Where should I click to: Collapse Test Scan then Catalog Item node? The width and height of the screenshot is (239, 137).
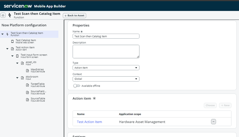click(2, 34)
